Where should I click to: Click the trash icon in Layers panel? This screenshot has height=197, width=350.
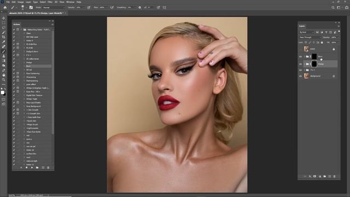[334, 176]
